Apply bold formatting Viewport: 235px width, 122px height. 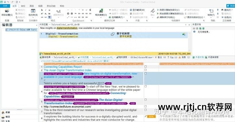coord(42,10)
